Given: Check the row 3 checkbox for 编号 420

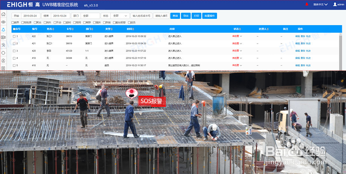Looking at the screenshot, I should (14, 51).
